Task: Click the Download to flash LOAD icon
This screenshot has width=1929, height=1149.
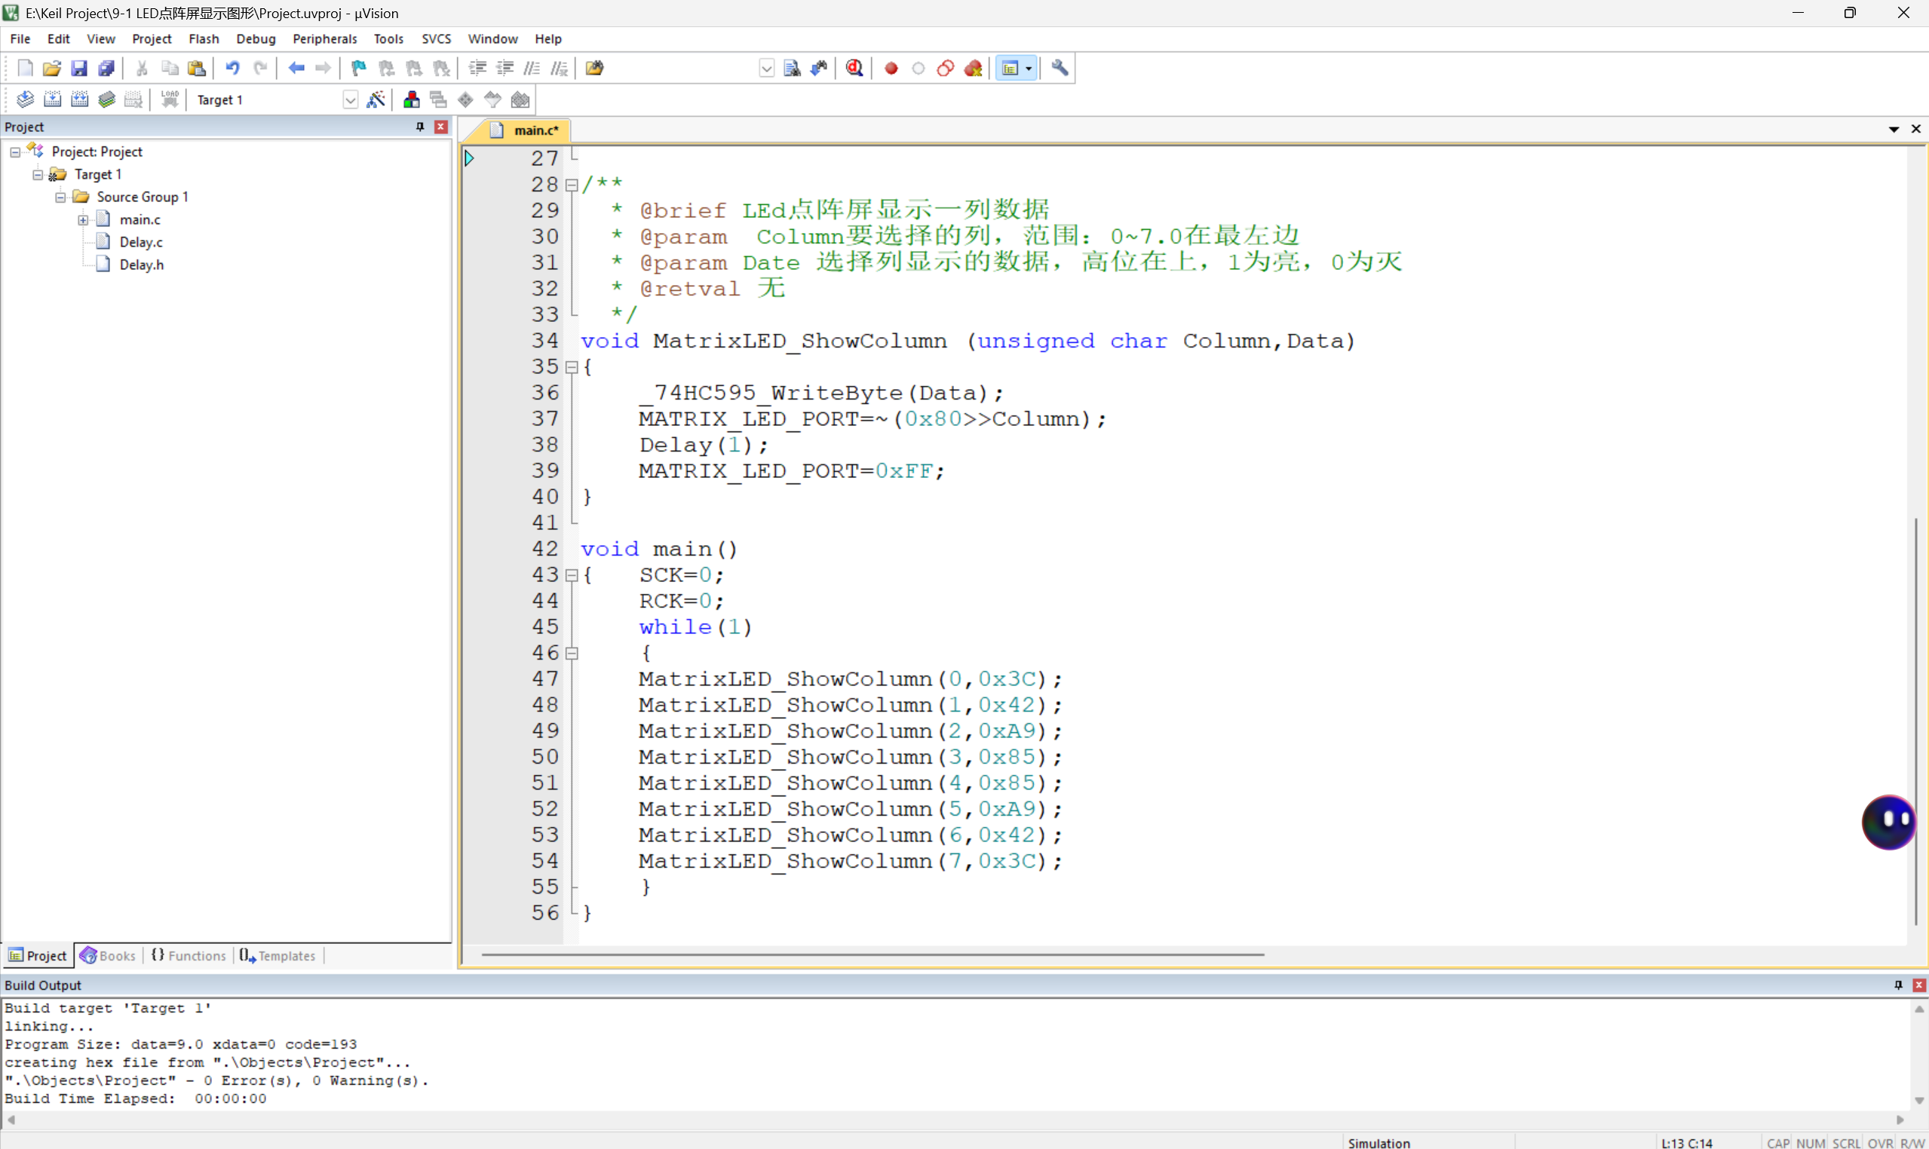Action: tap(170, 99)
